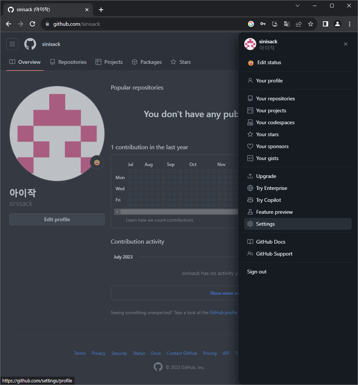Open Settings from the user menu
This screenshot has height=385, width=358.
click(298, 224)
